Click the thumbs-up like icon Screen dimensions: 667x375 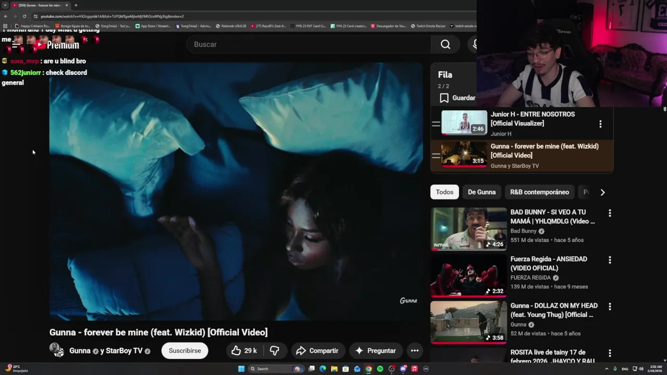pos(236,351)
